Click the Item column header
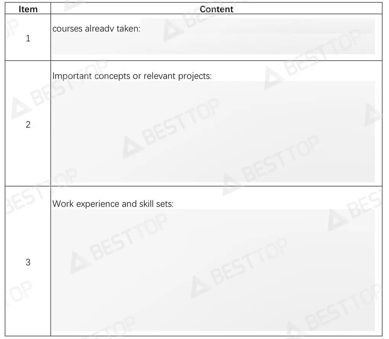 [28, 9]
